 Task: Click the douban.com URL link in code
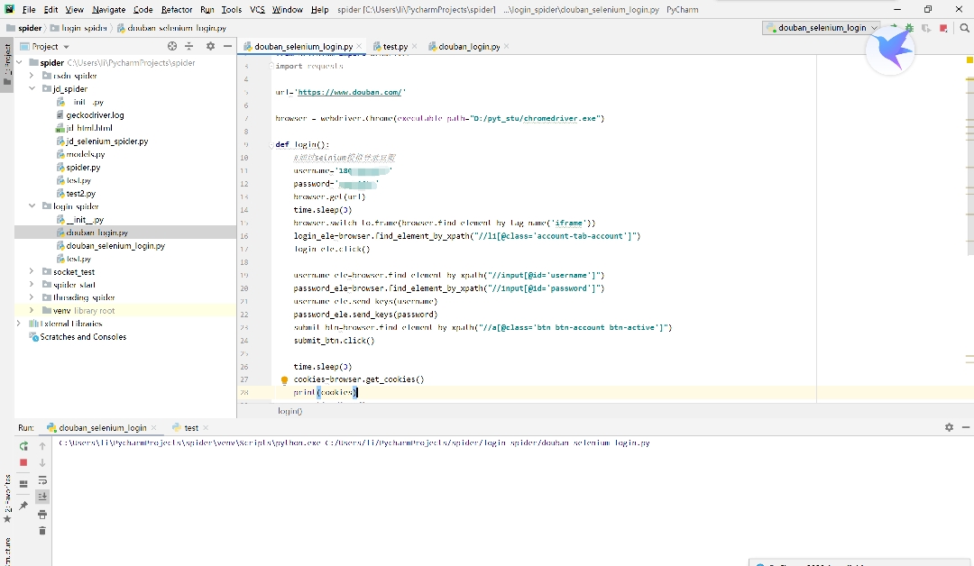349,92
